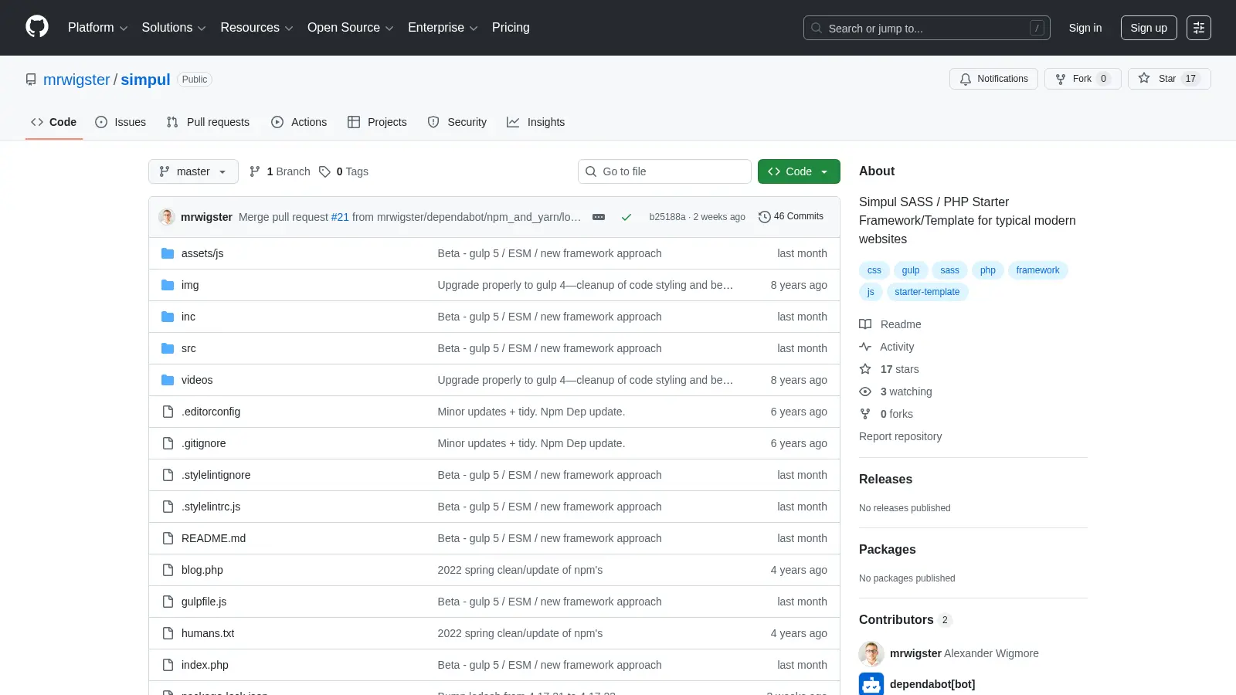The height and width of the screenshot is (695, 1236).
Task: Open the master branch selector dropdown
Action: tap(193, 171)
